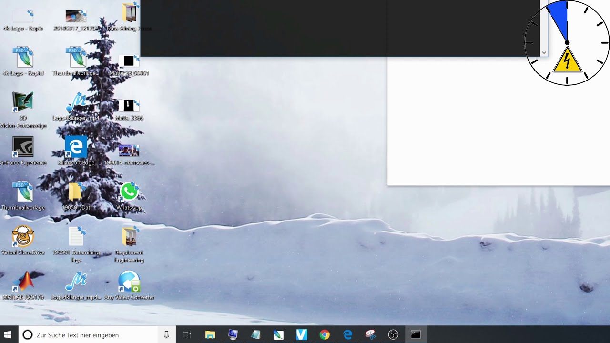The image size is (610, 343).
Task: Open the WhatsApp desktop shortcut
Action: [x=129, y=196]
